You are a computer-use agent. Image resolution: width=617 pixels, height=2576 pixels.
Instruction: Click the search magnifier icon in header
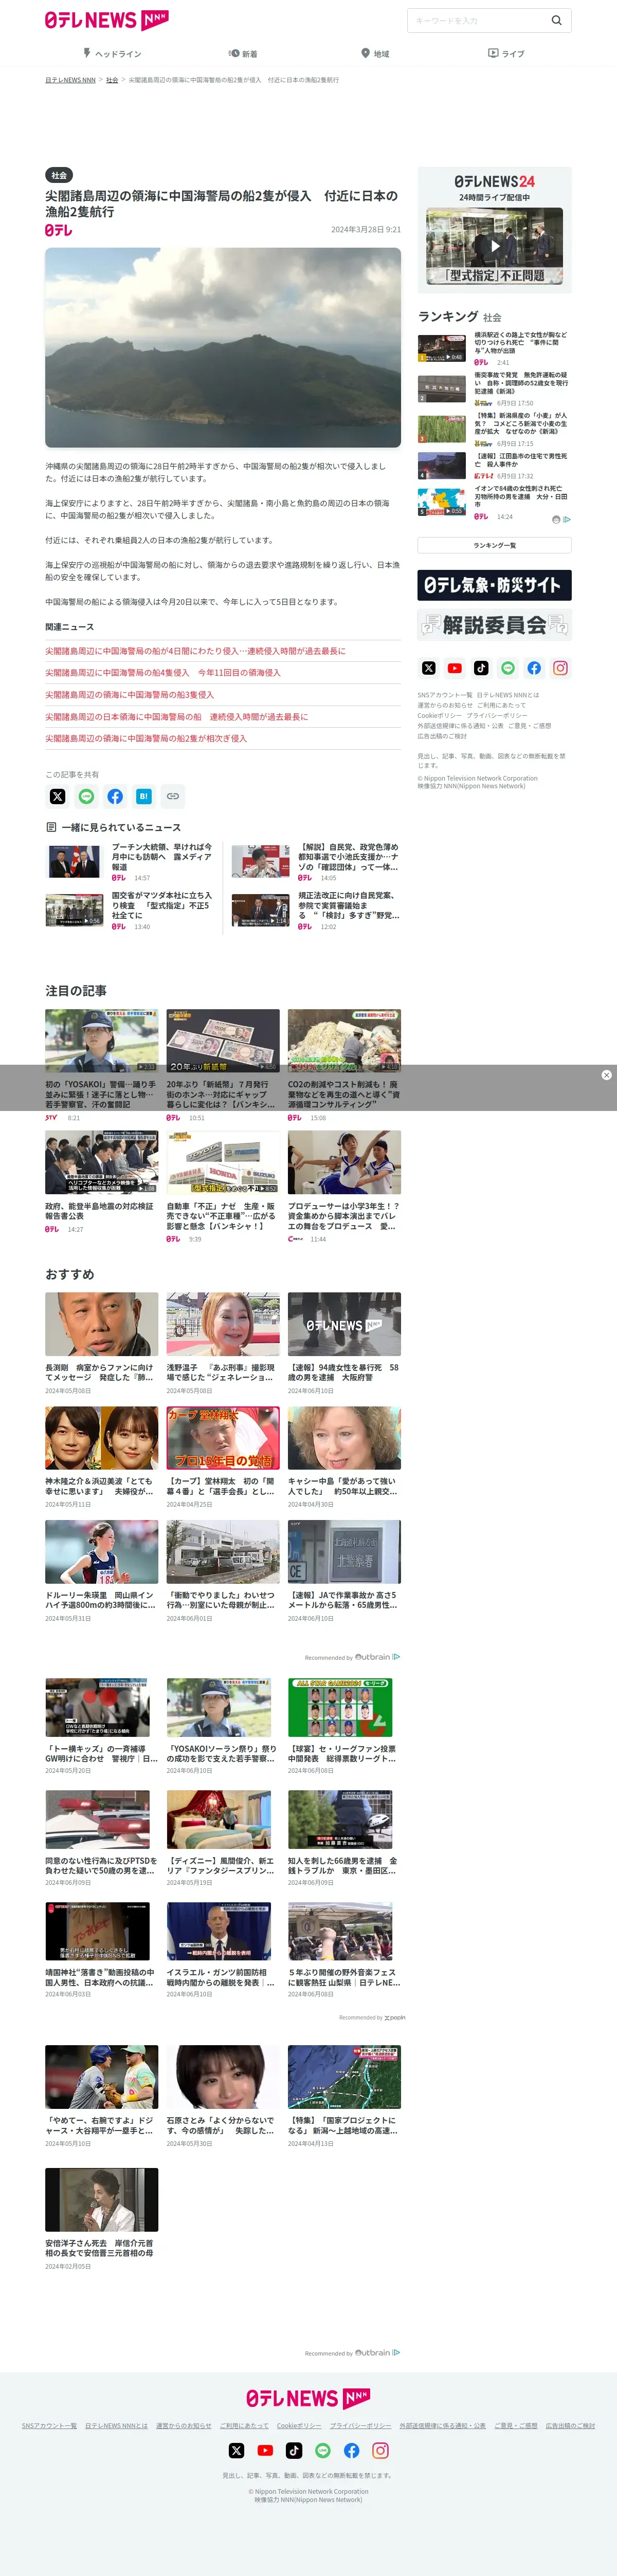pyautogui.click(x=556, y=20)
